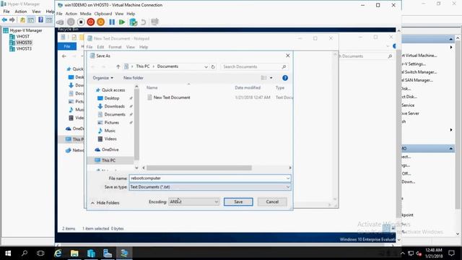The height and width of the screenshot is (260, 462).
Task: Sort by the Date modified column
Action: click(x=248, y=87)
